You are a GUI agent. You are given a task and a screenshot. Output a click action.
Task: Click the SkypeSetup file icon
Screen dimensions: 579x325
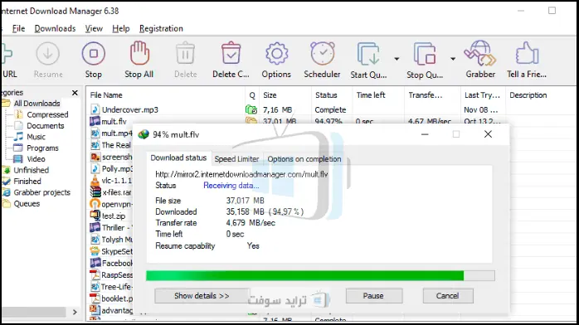click(x=95, y=251)
